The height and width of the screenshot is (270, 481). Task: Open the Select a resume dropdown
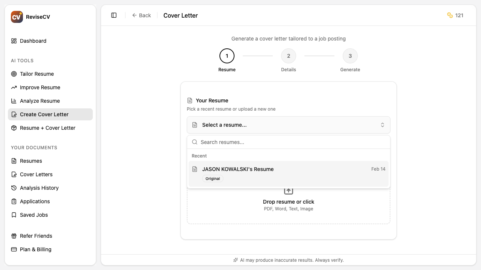(x=288, y=124)
